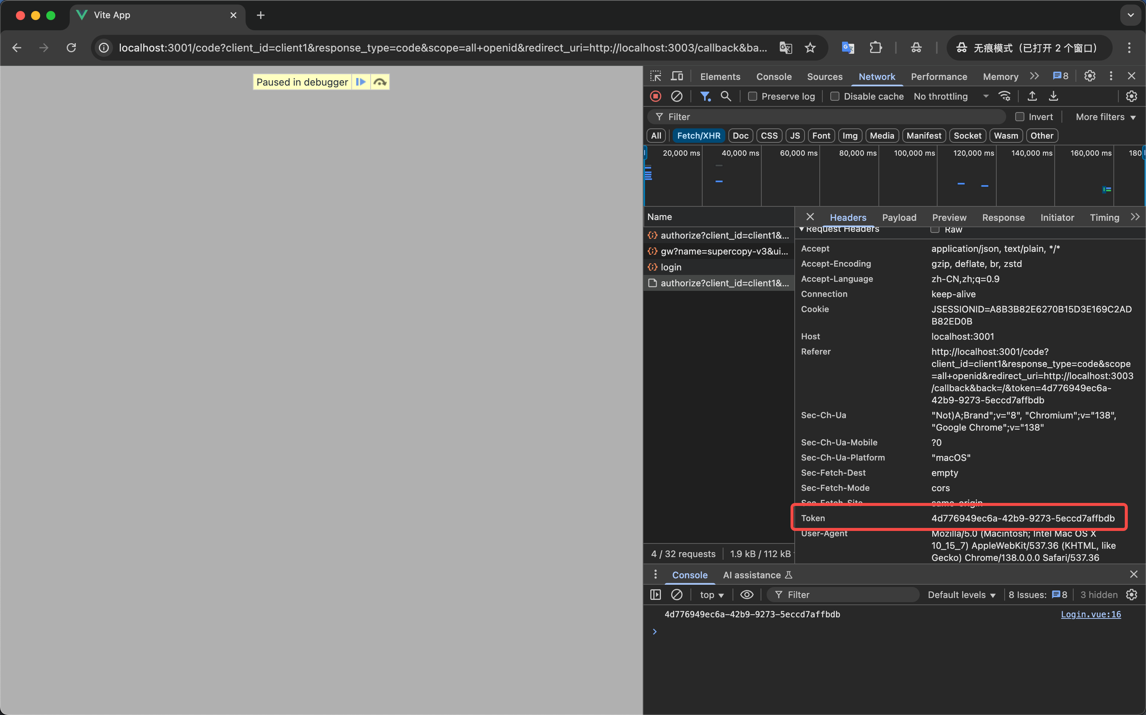Image resolution: width=1146 pixels, height=715 pixels.
Task: Clear the console output
Action: pyautogui.click(x=676, y=595)
